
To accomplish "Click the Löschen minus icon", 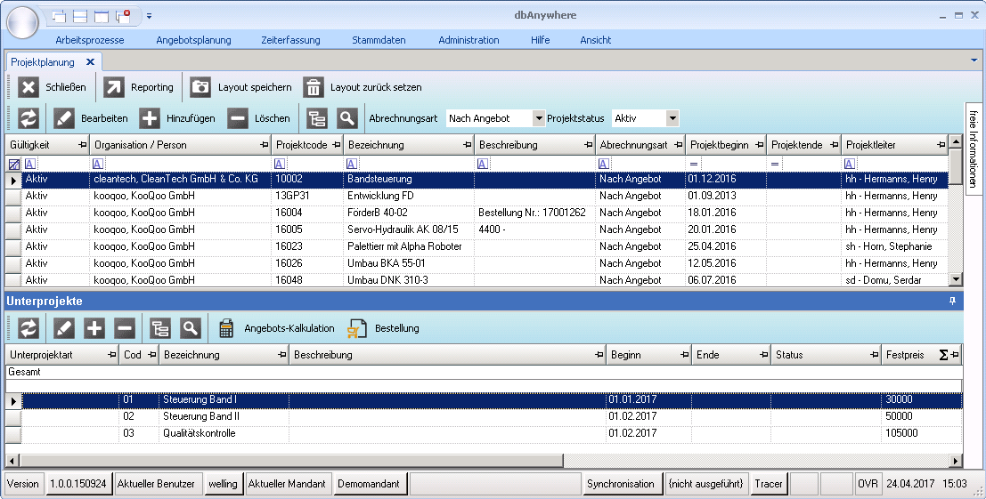I will click(x=238, y=118).
